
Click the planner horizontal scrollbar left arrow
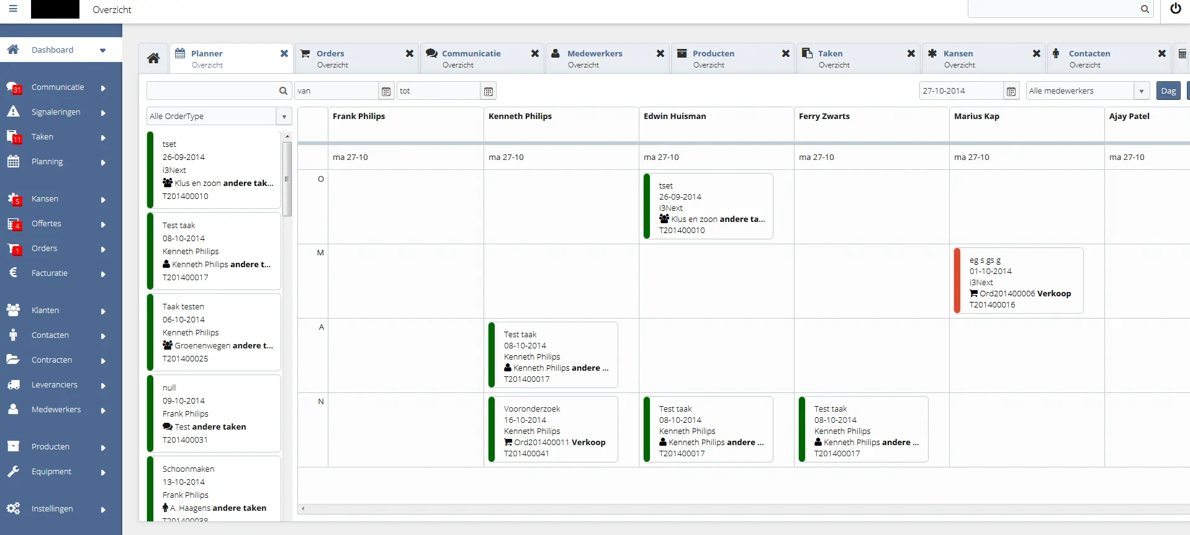click(303, 509)
